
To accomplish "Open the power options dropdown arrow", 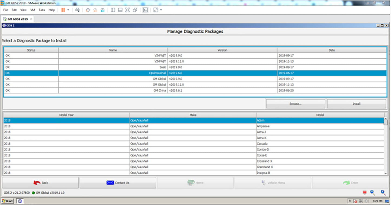I will [68, 10].
